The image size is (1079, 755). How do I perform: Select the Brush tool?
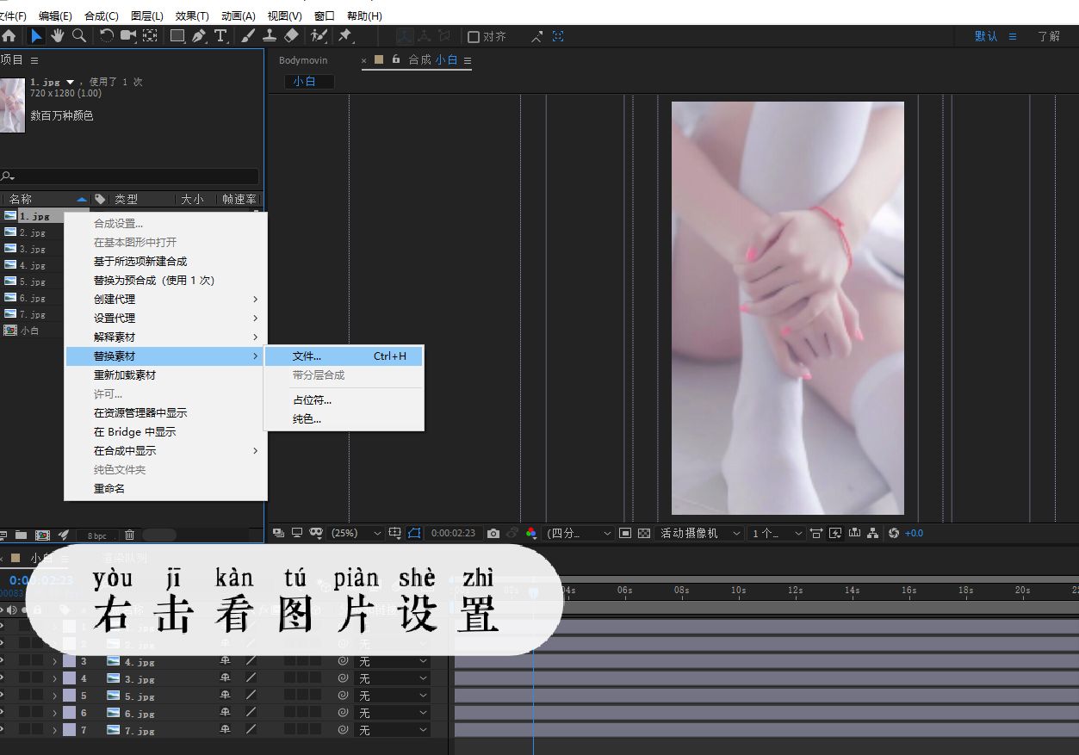[x=248, y=36]
